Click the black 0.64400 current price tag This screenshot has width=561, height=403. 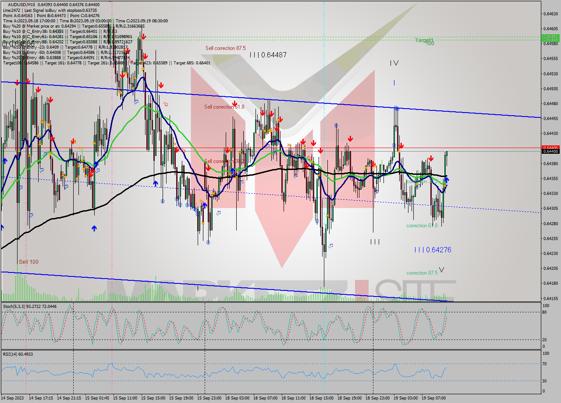coord(550,151)
